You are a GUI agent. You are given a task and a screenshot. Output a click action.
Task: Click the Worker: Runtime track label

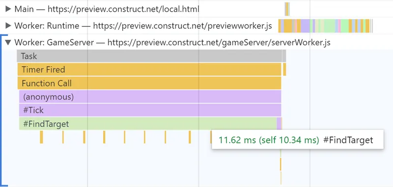[143, 26]
